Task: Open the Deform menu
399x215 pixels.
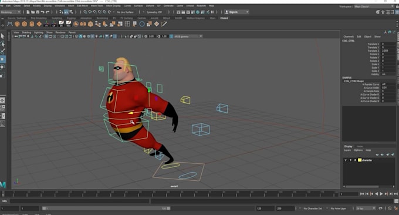Action: click(150, 6)
